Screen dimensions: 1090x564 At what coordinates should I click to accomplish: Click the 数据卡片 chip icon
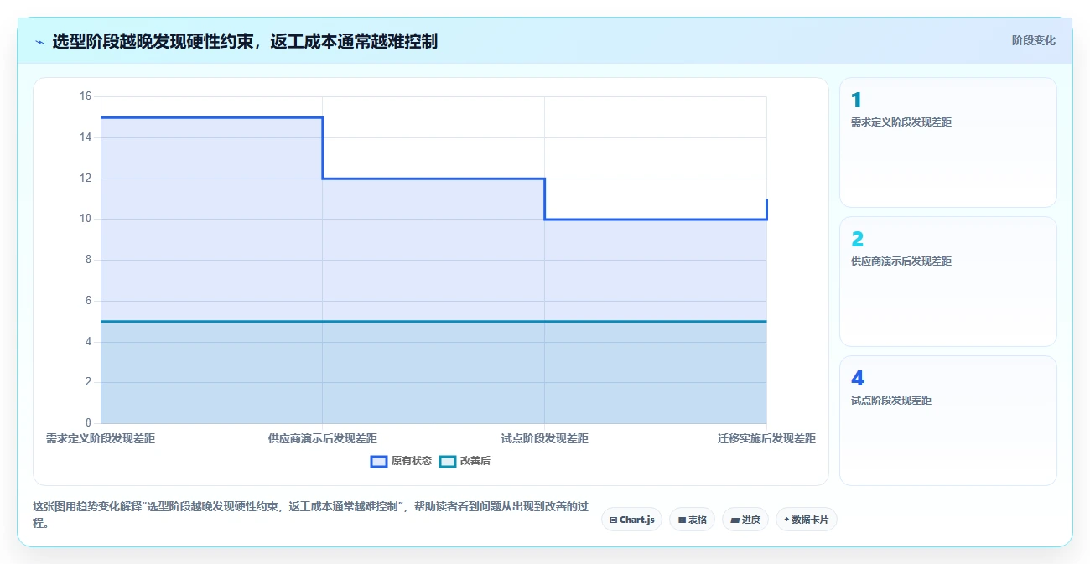pyautogui.click(x=786, y=520)
